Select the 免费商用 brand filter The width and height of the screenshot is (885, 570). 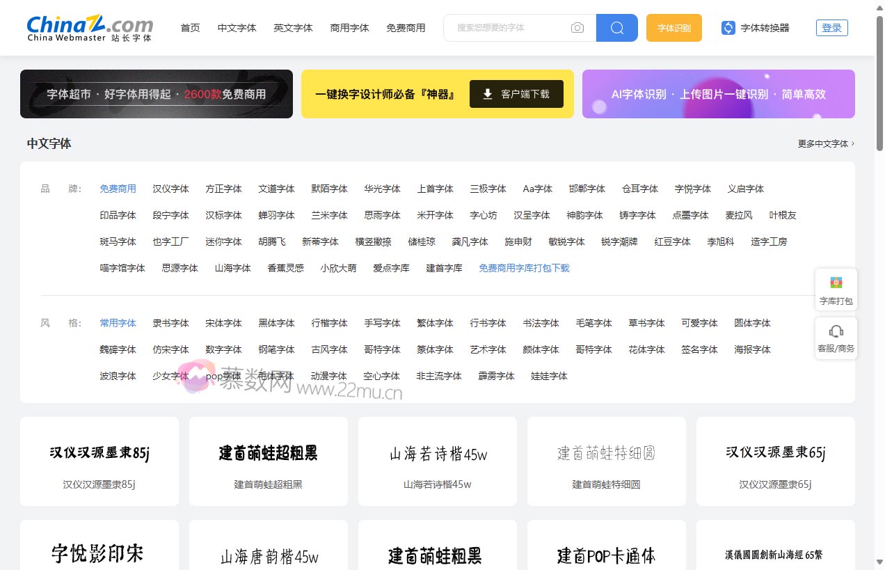click(118, 188)
